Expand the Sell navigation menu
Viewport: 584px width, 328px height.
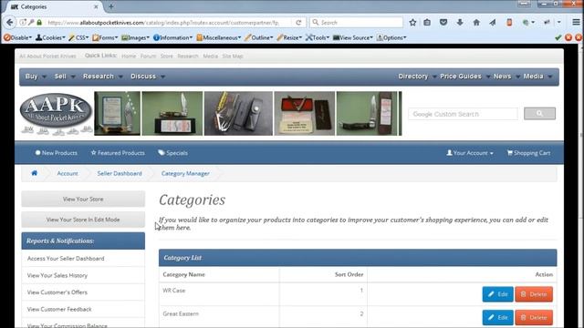(65, 77)
